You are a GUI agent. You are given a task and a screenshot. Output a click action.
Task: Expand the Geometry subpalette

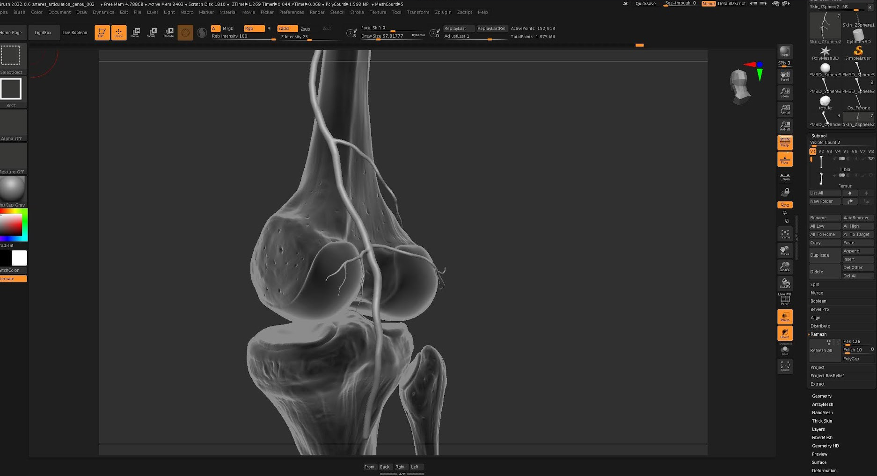click(x=821, y=396)
